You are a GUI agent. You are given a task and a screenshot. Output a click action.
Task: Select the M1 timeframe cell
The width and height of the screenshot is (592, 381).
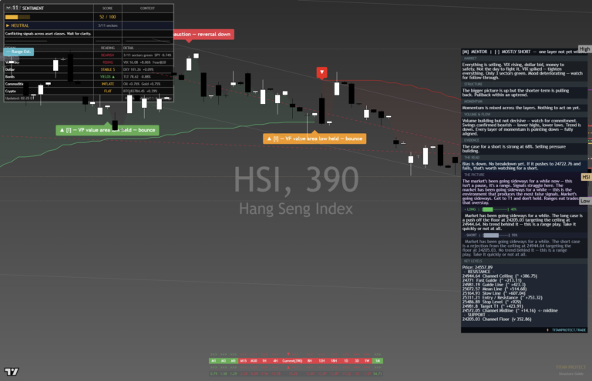pyautogui.click(x=214, y=361)
